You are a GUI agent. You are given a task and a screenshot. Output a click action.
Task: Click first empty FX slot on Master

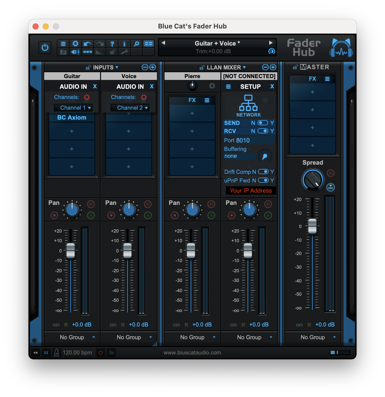(313, 92)
